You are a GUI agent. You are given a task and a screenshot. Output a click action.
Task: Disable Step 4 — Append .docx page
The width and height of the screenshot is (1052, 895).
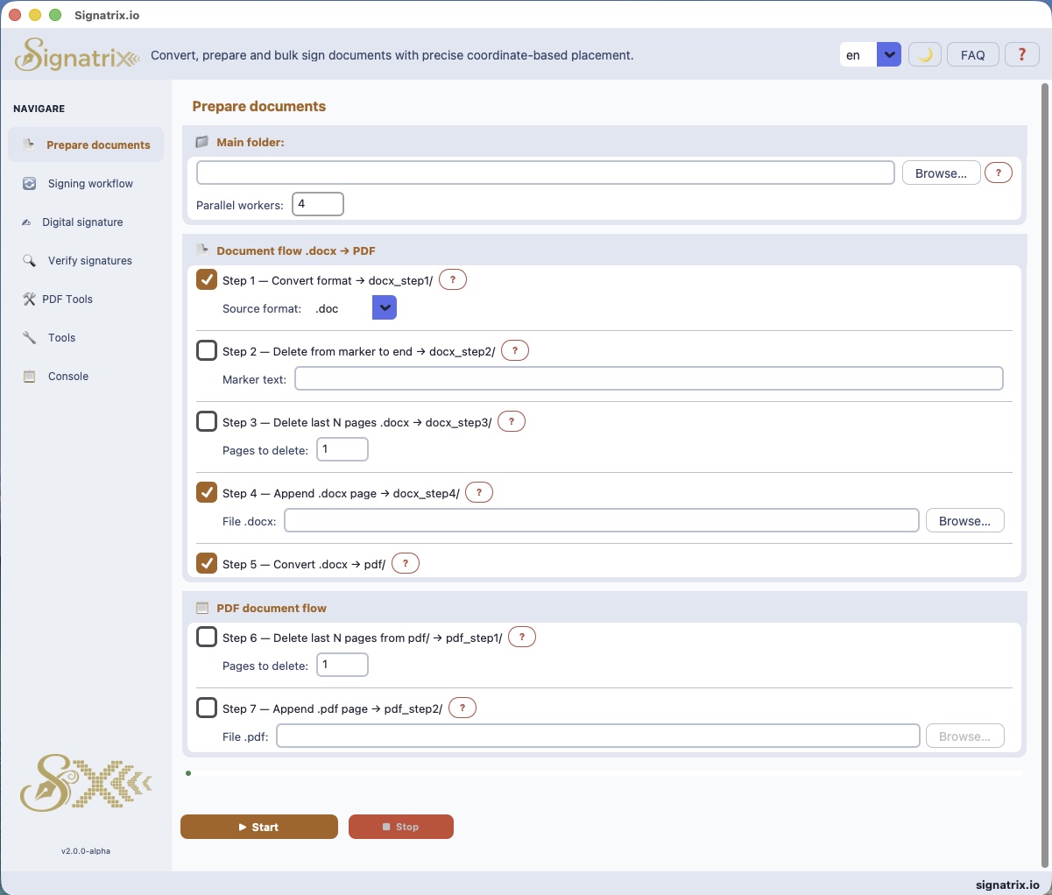click(206, 492)
